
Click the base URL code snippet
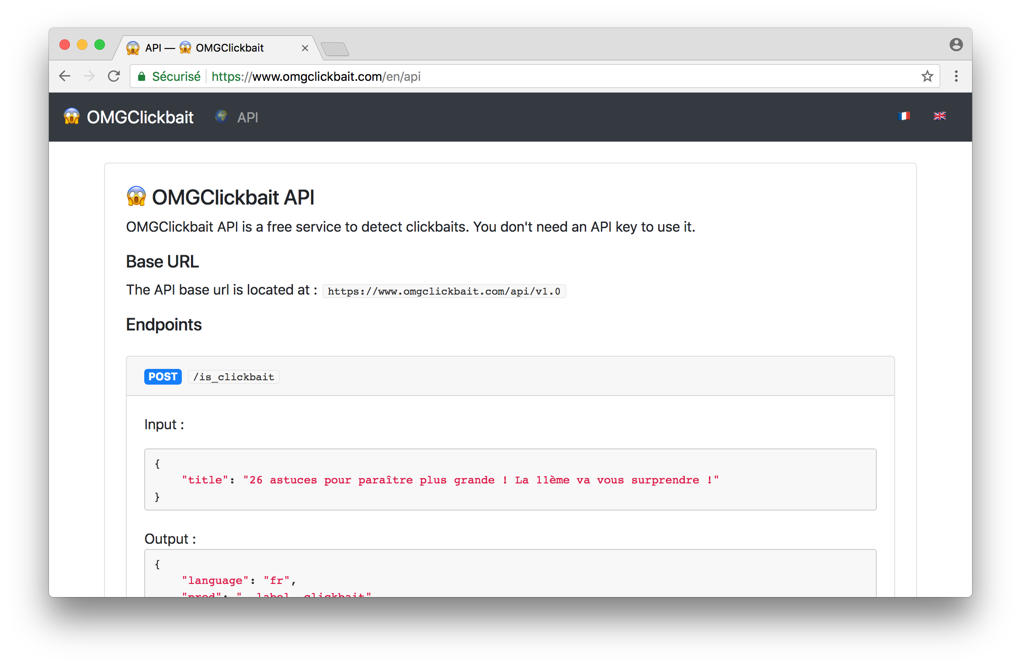point(444,292)
